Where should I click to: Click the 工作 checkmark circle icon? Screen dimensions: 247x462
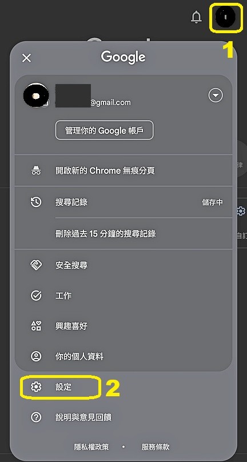coord(36,296)
